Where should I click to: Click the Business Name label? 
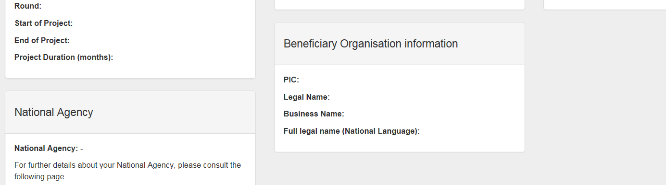point(314,114)
